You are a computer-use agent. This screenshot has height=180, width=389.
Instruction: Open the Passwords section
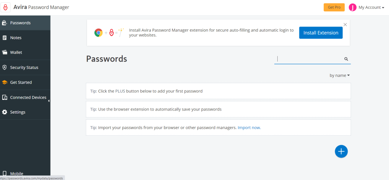pyautogui.click(x=25, y=23)
